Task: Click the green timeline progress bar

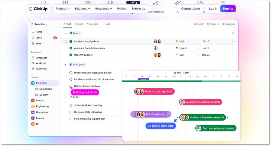Action: coord(181,81)
